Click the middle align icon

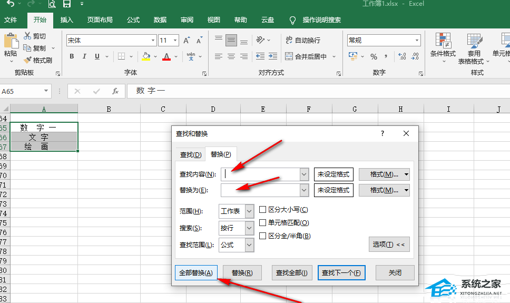coord(231,41)
